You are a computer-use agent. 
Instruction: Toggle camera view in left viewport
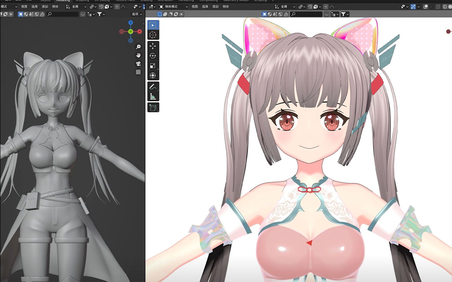(x=138, y=64)
